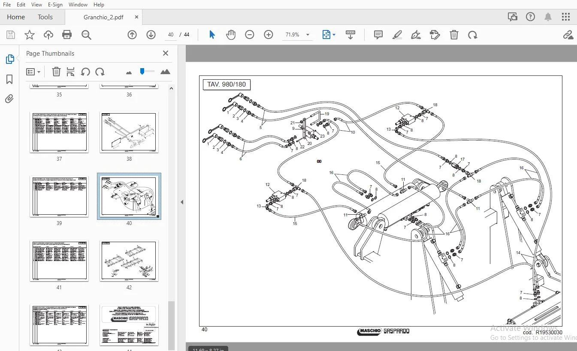
Task: Delete the page with toolbar trash icon
Action: coord(454,35)
